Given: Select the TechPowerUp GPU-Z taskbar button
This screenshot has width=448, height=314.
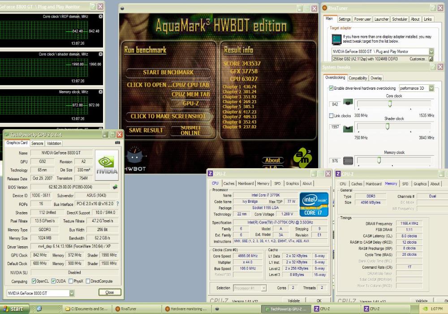Looking at the screenshot, I should [x=287, y=309].
